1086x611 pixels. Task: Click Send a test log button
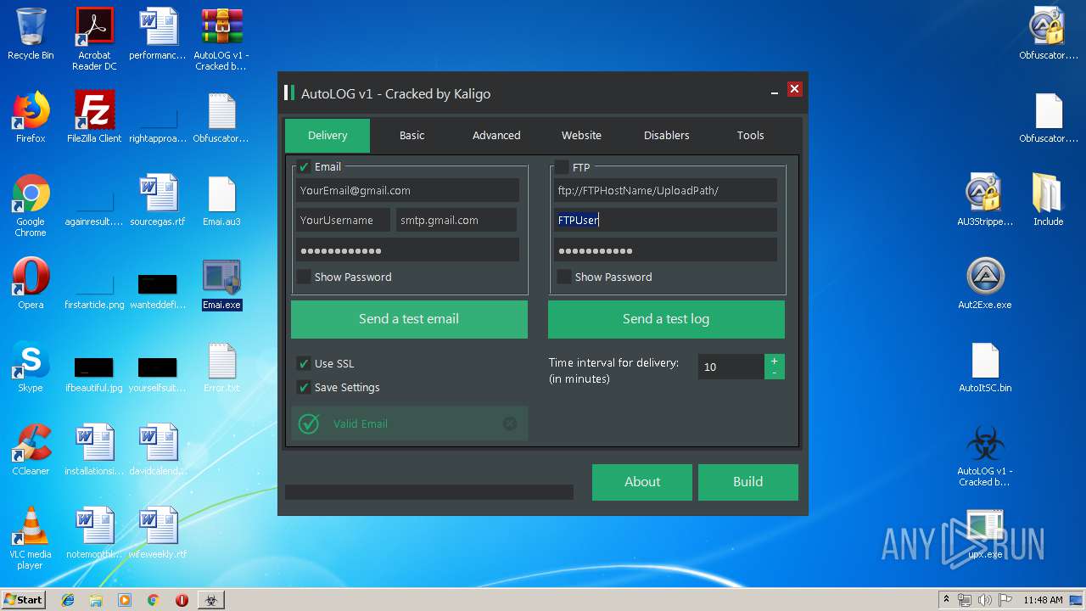point(666,319)
